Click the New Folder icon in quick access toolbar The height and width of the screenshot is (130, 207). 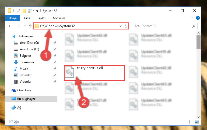tap(24, 11)
